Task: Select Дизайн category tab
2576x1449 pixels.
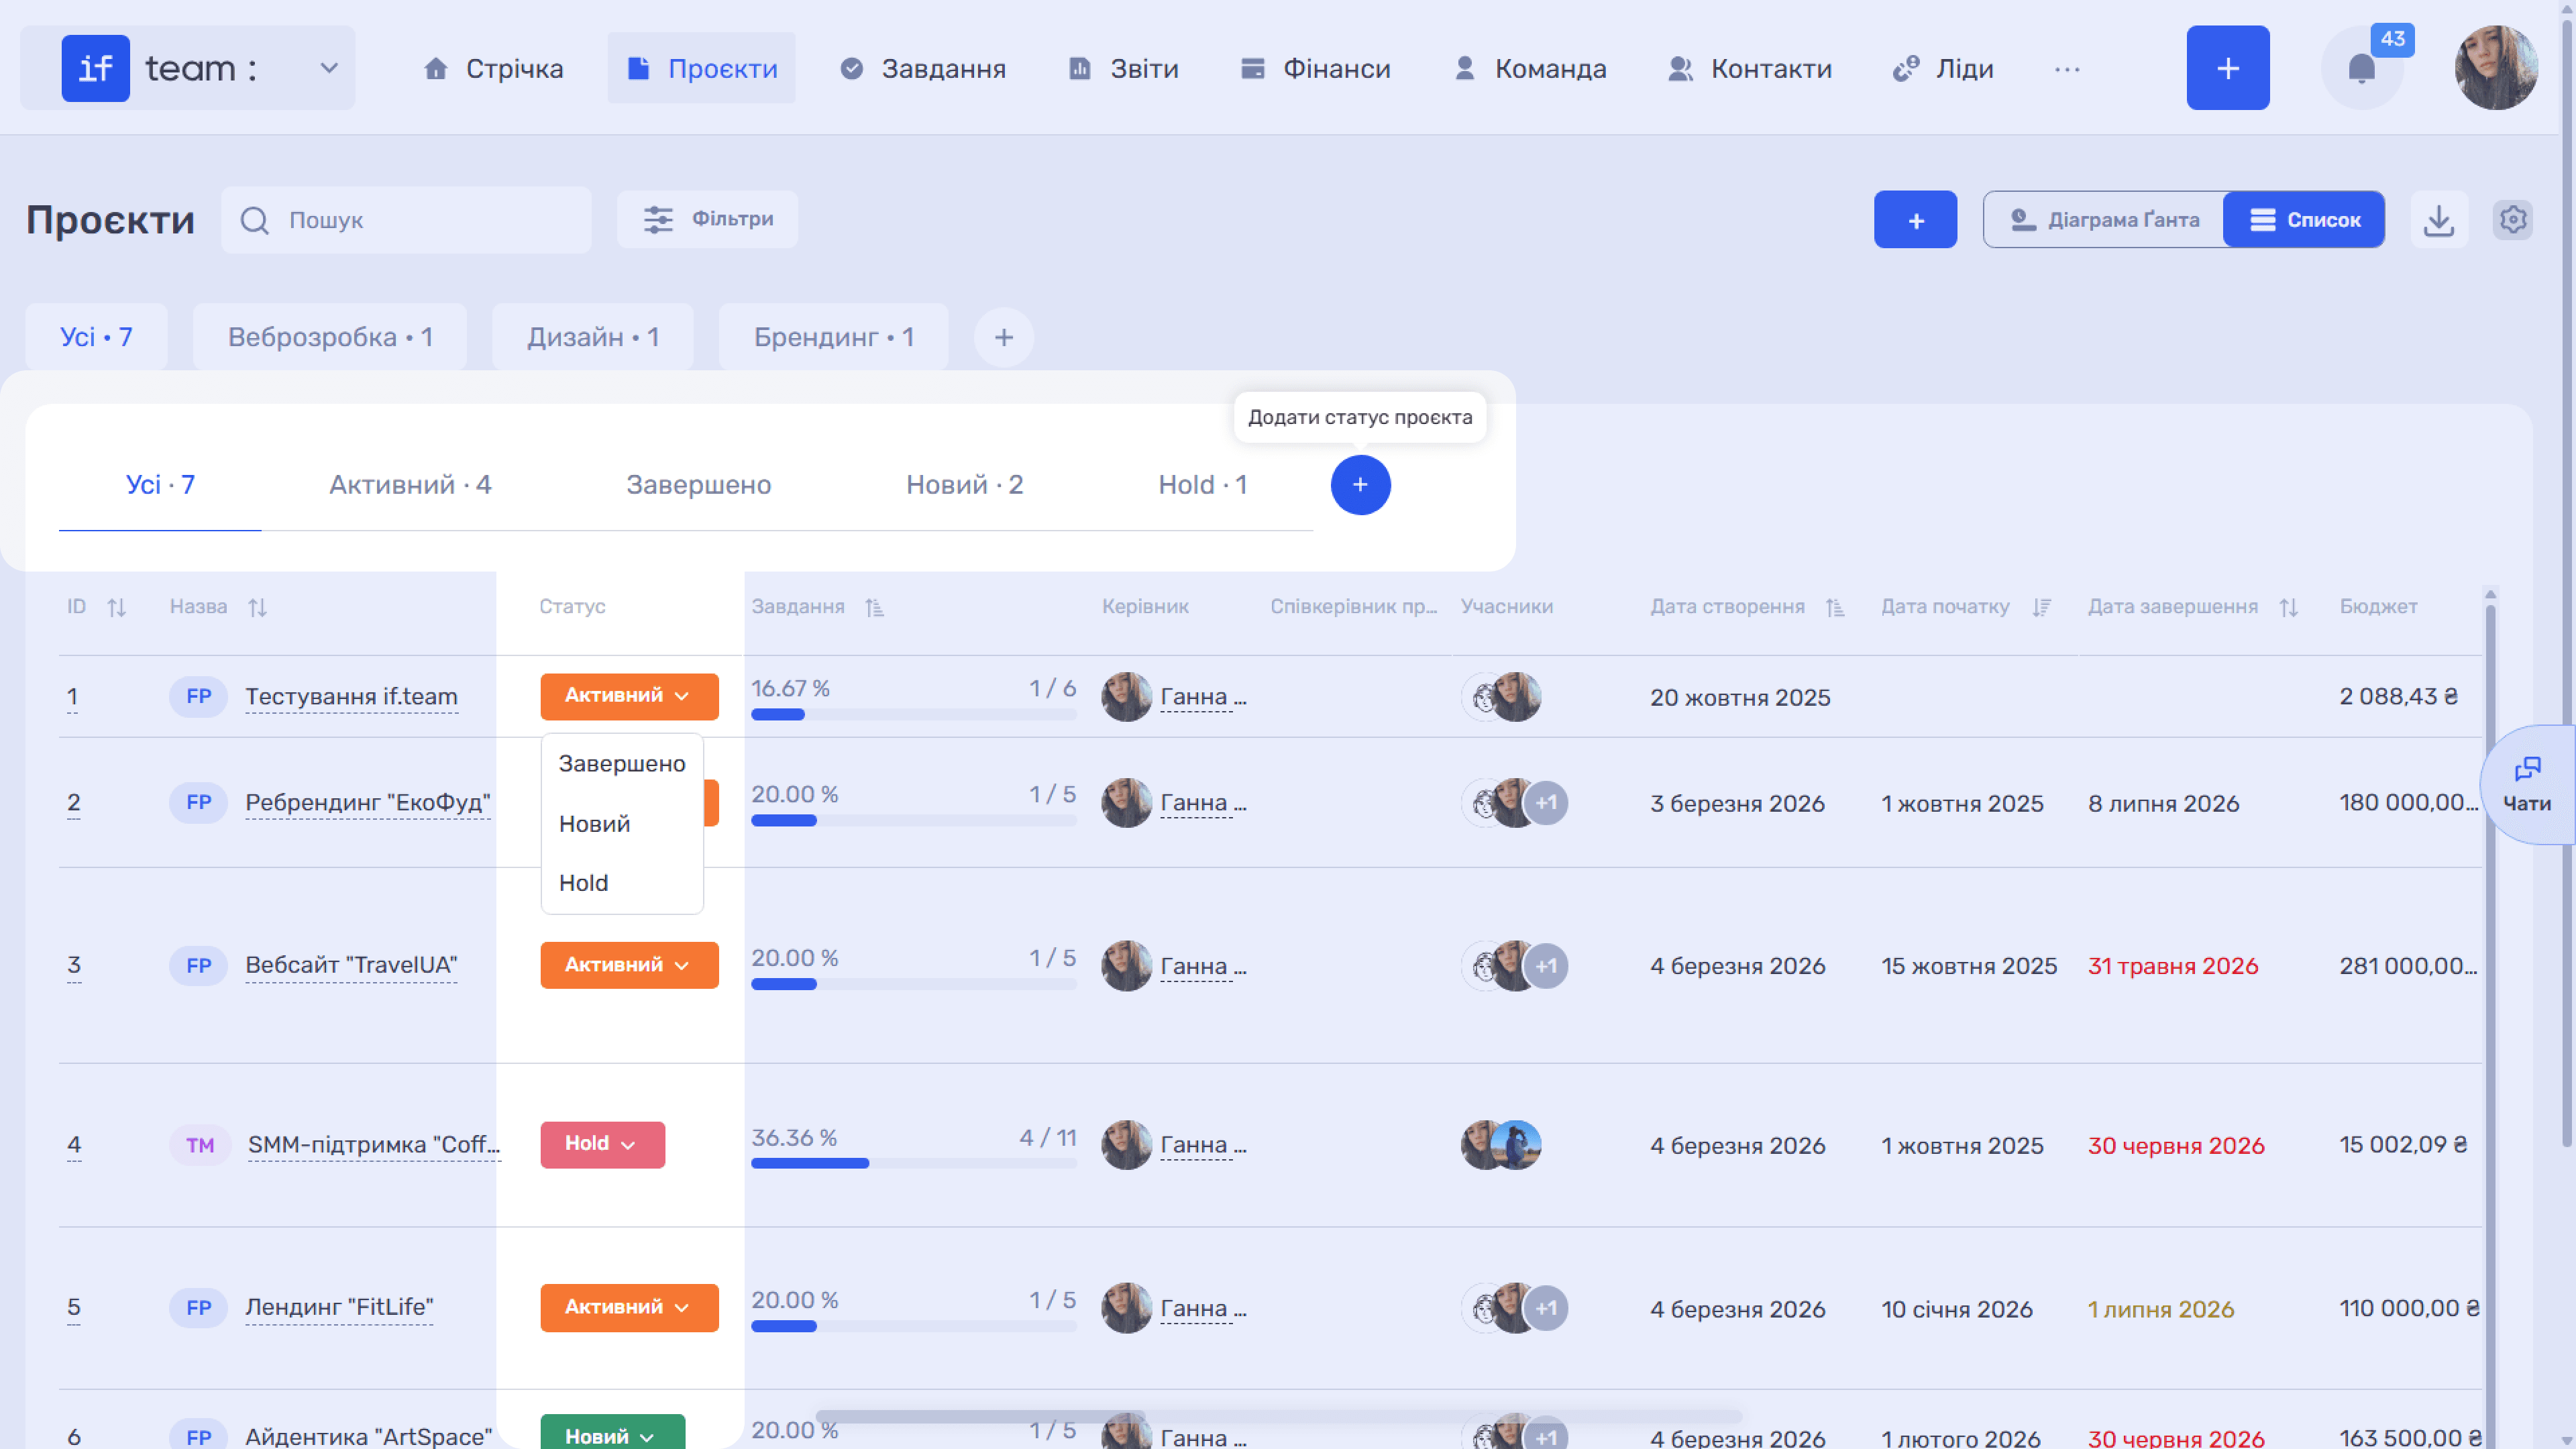Action: pyautogui.click(x=593, y=337)
